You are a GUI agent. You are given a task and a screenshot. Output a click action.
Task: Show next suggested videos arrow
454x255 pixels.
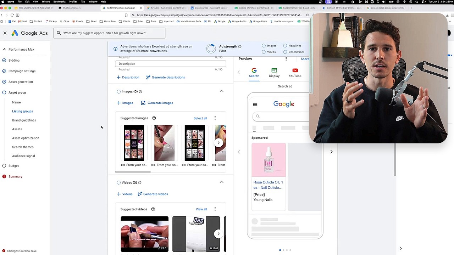pyautogui.click(x=218, y=234)
